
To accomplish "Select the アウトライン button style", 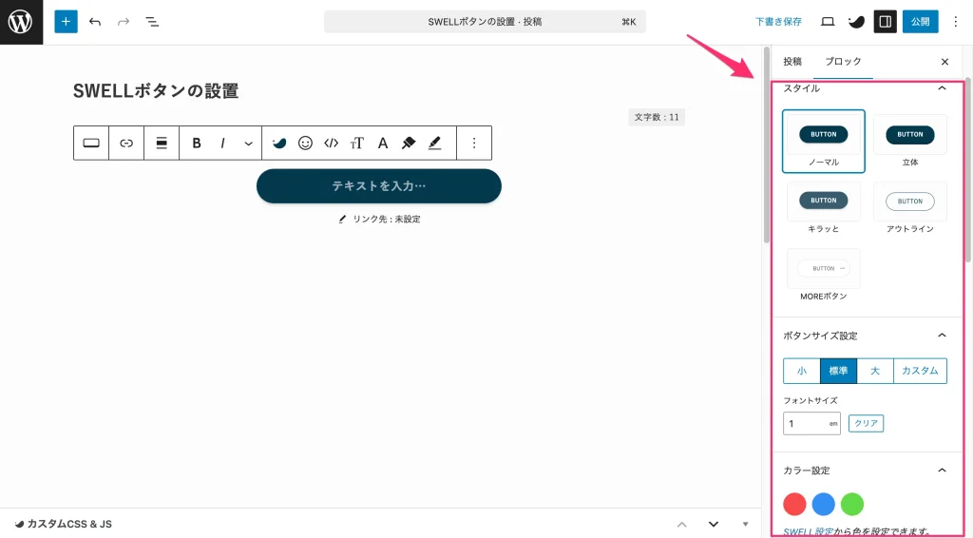I will [909, 208].
